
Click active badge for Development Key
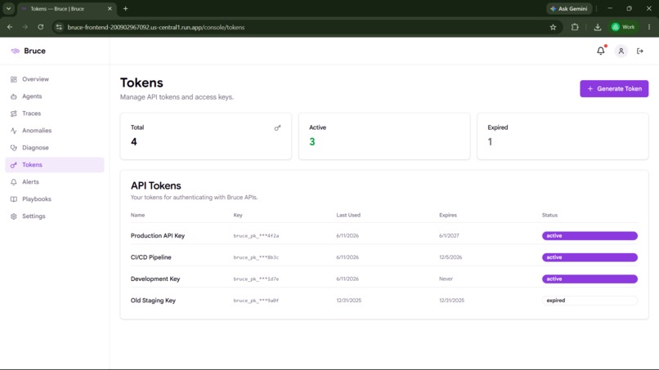click(590, 279)
